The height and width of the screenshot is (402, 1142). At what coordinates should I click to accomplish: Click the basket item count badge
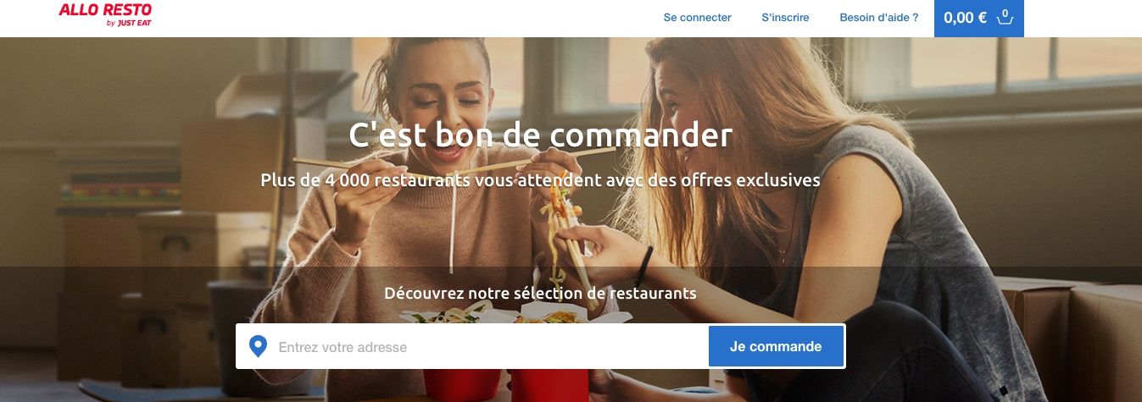pos(1006,13)
